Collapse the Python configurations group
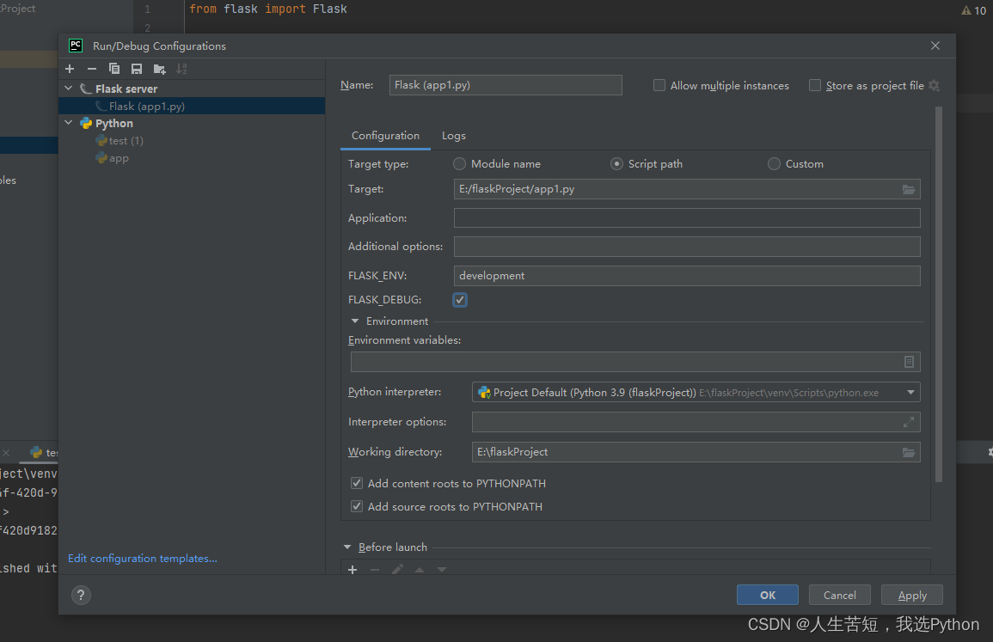Image resolution: width=993 pixels, height=642 pixels. [x=69, y=123]
